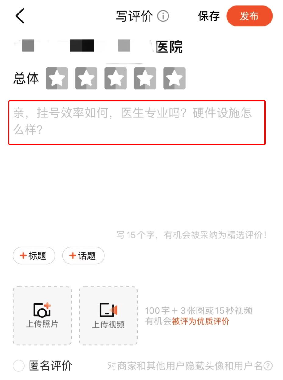Tap the 写15个字 hint text

(192, 235)
